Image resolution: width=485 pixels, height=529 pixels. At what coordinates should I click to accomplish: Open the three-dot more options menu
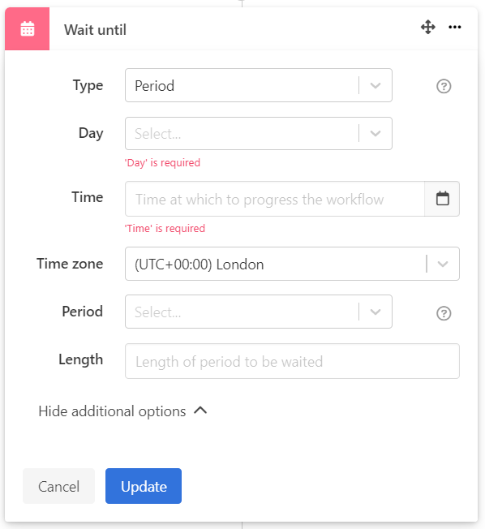(x=455, y=27)
